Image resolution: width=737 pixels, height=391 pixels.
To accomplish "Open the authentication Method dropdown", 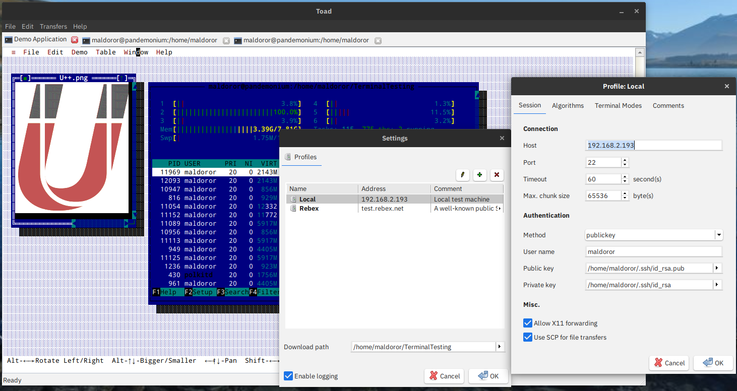I will pos(718,235).
